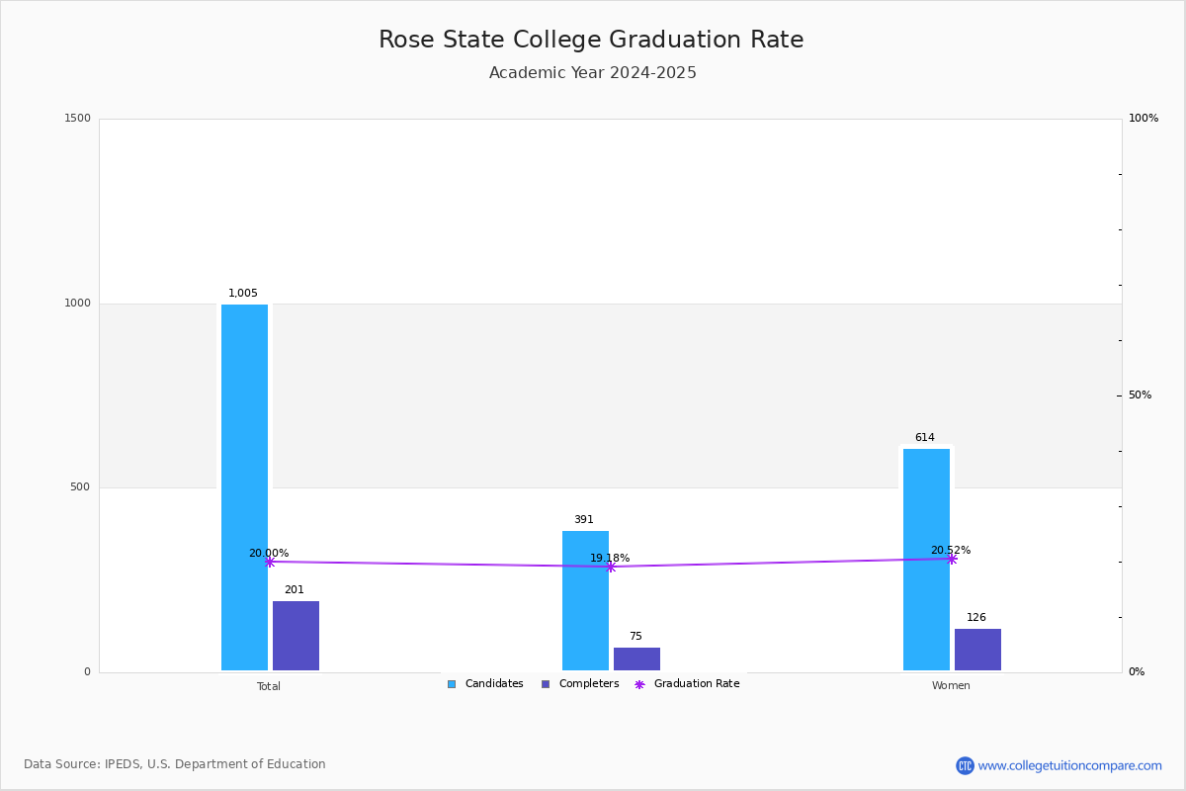Select the Women completers bar 126
The width and height of the screenshot is (1186, 791).
(x=977, y=650)
